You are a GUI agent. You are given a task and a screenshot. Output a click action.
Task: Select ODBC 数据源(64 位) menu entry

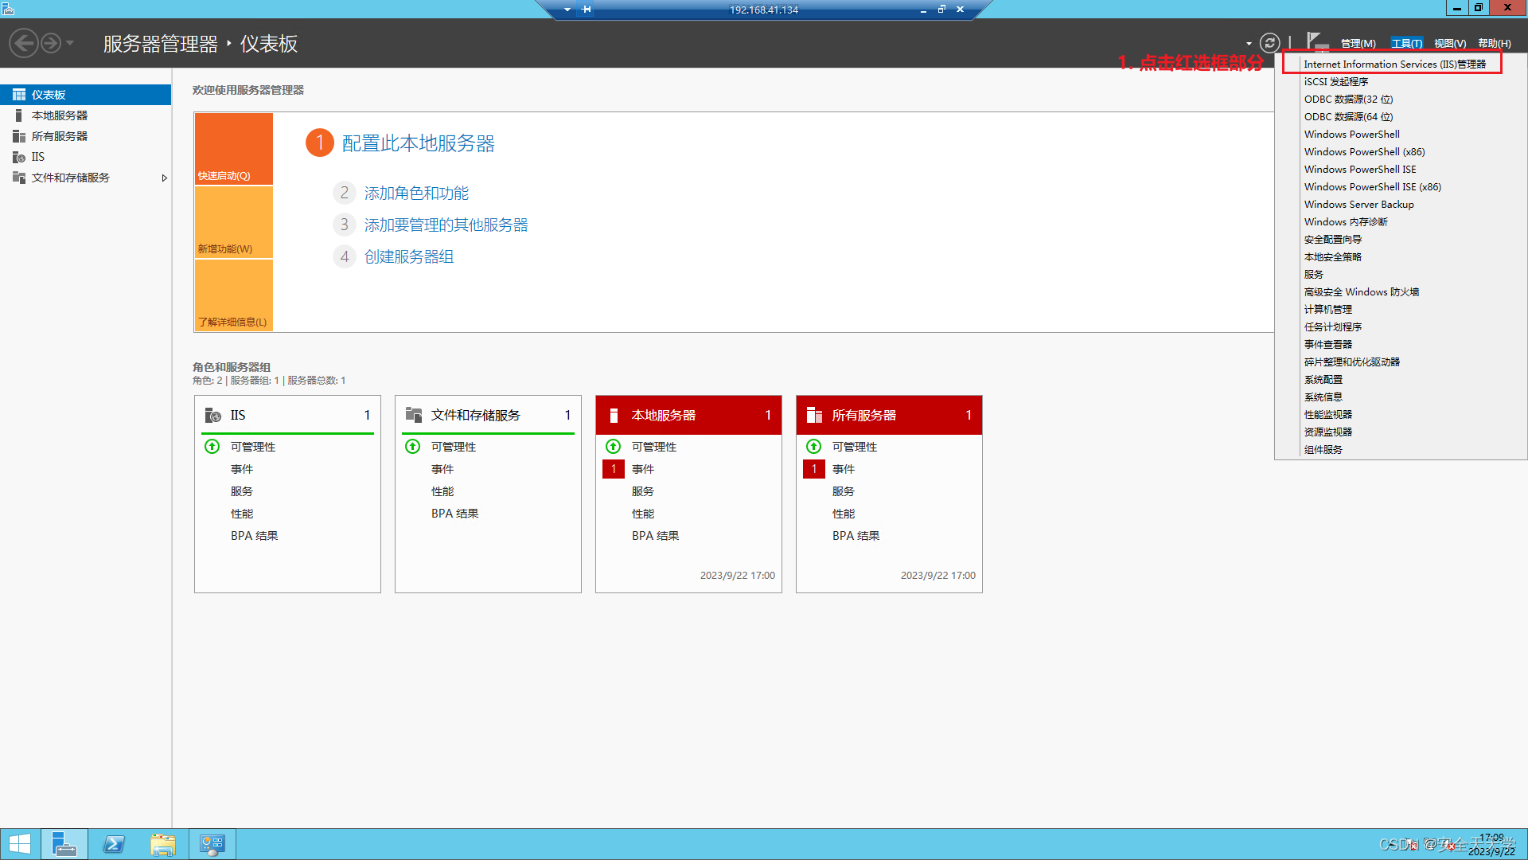[1348, 117]
